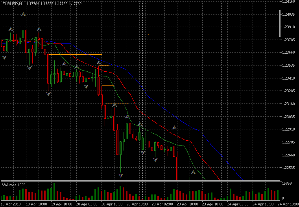Click the up fractal arrow near the 1.22535 level

point(193,172)
